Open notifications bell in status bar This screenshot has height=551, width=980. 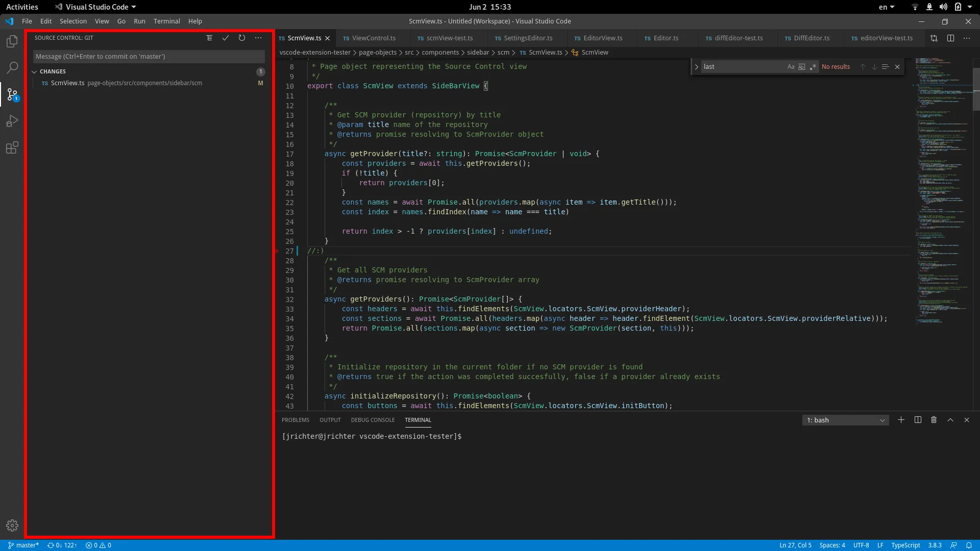click(968, 545)
